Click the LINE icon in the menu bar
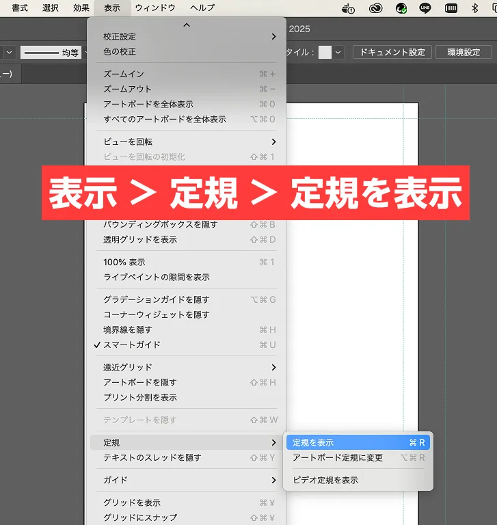The image size is (497, 525). coord(425,8)
